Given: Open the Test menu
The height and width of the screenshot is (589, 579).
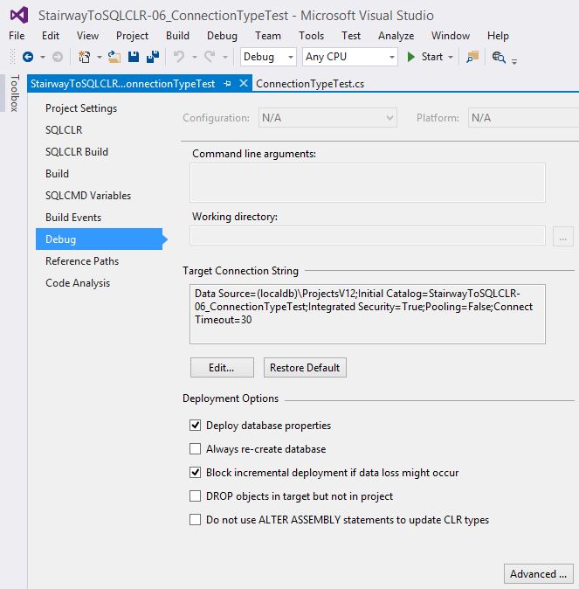Looking at the screenshot, I should tap(351, 36).
